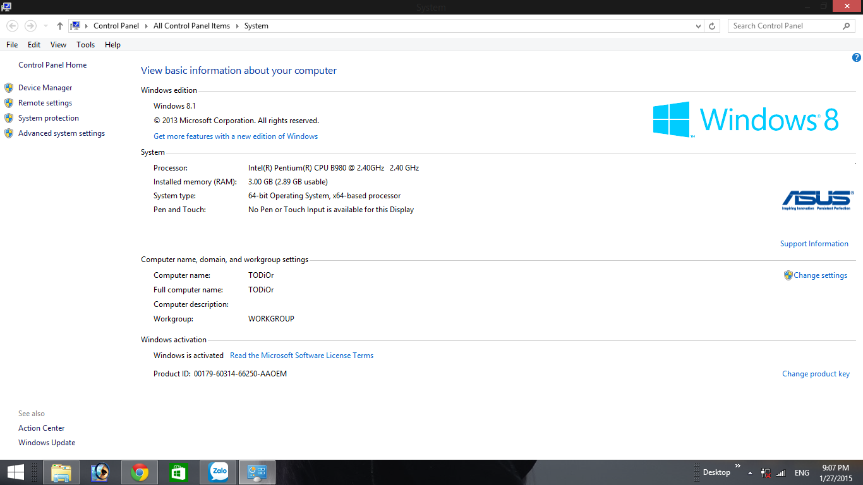
Task: Open File Explorer from the taskbar
Action: point(61,472)
